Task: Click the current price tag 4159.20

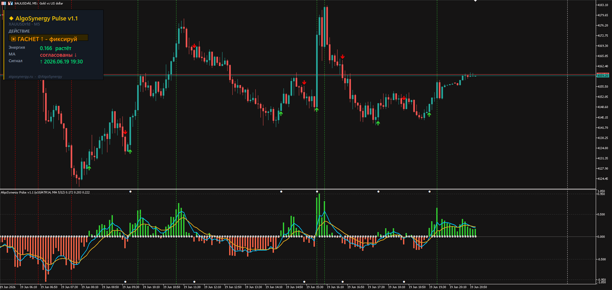Action: pos(603,76)
